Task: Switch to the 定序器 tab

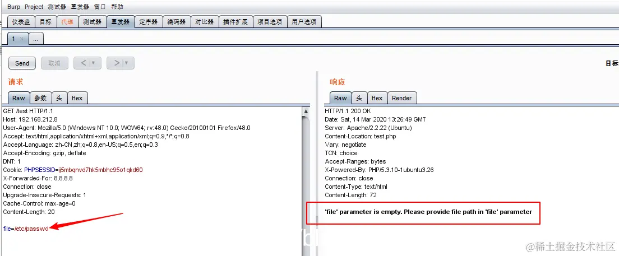Action: pos(149,22)
